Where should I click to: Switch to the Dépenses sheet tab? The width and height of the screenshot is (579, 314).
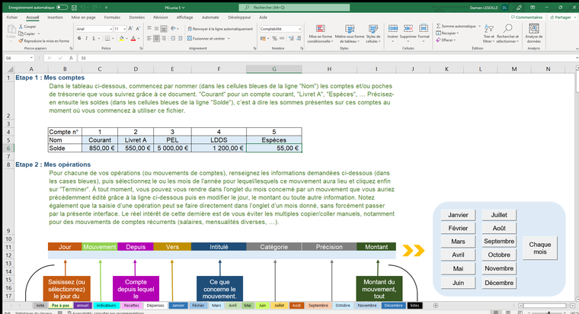pos(155,305)
